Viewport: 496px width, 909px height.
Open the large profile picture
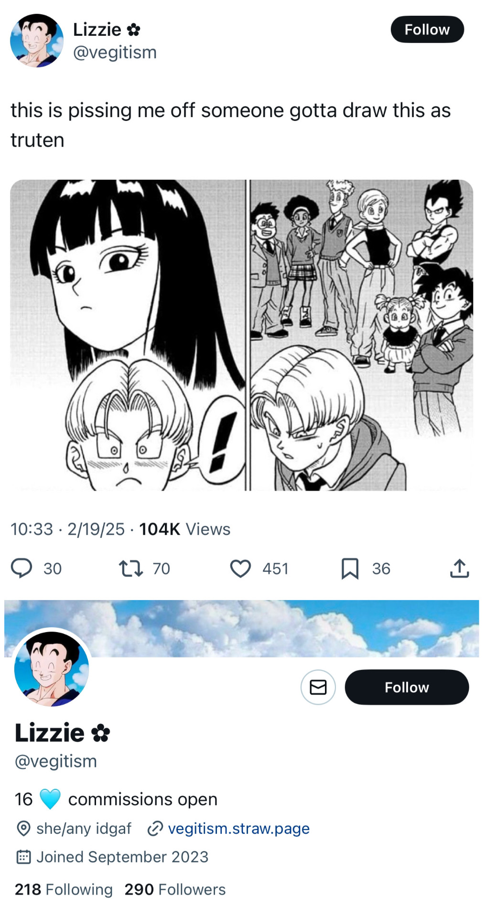point(52,668)
